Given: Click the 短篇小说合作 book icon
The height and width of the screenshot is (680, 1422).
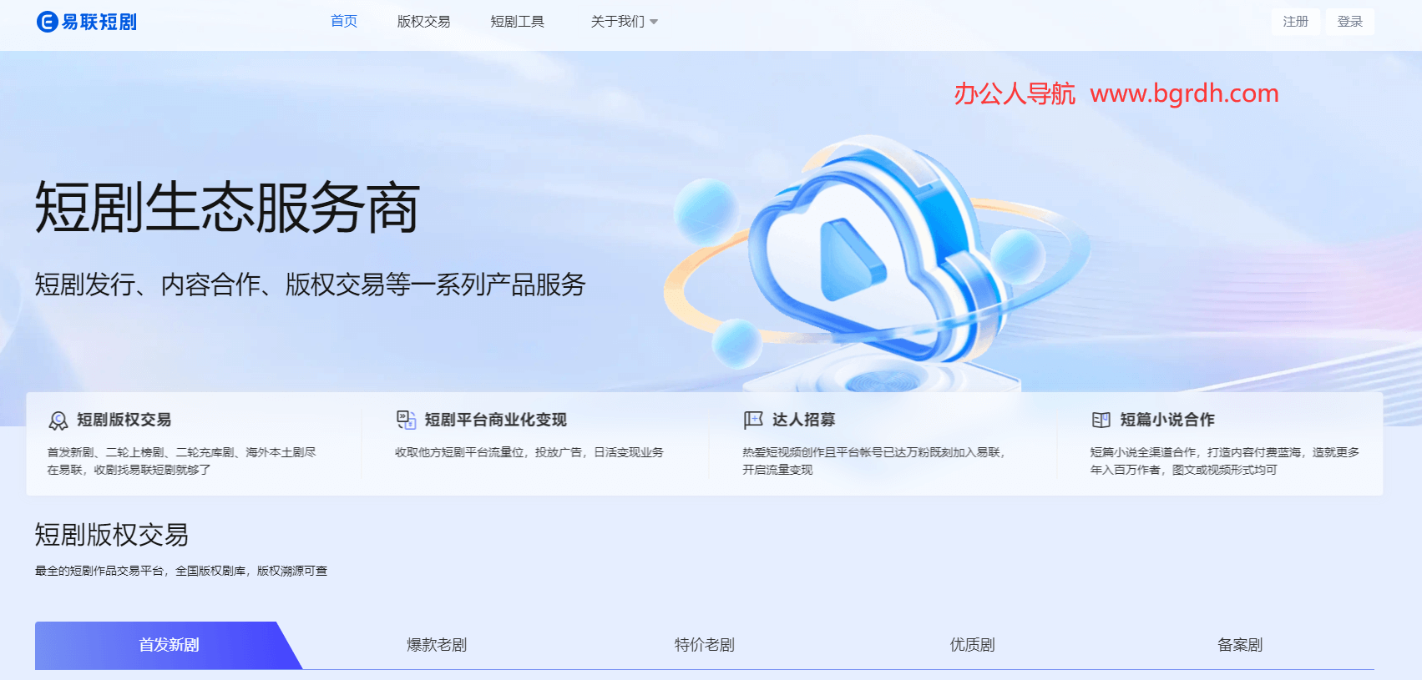Looking at the screenshot, I should pyautogui.click(x=1101, y=420).
